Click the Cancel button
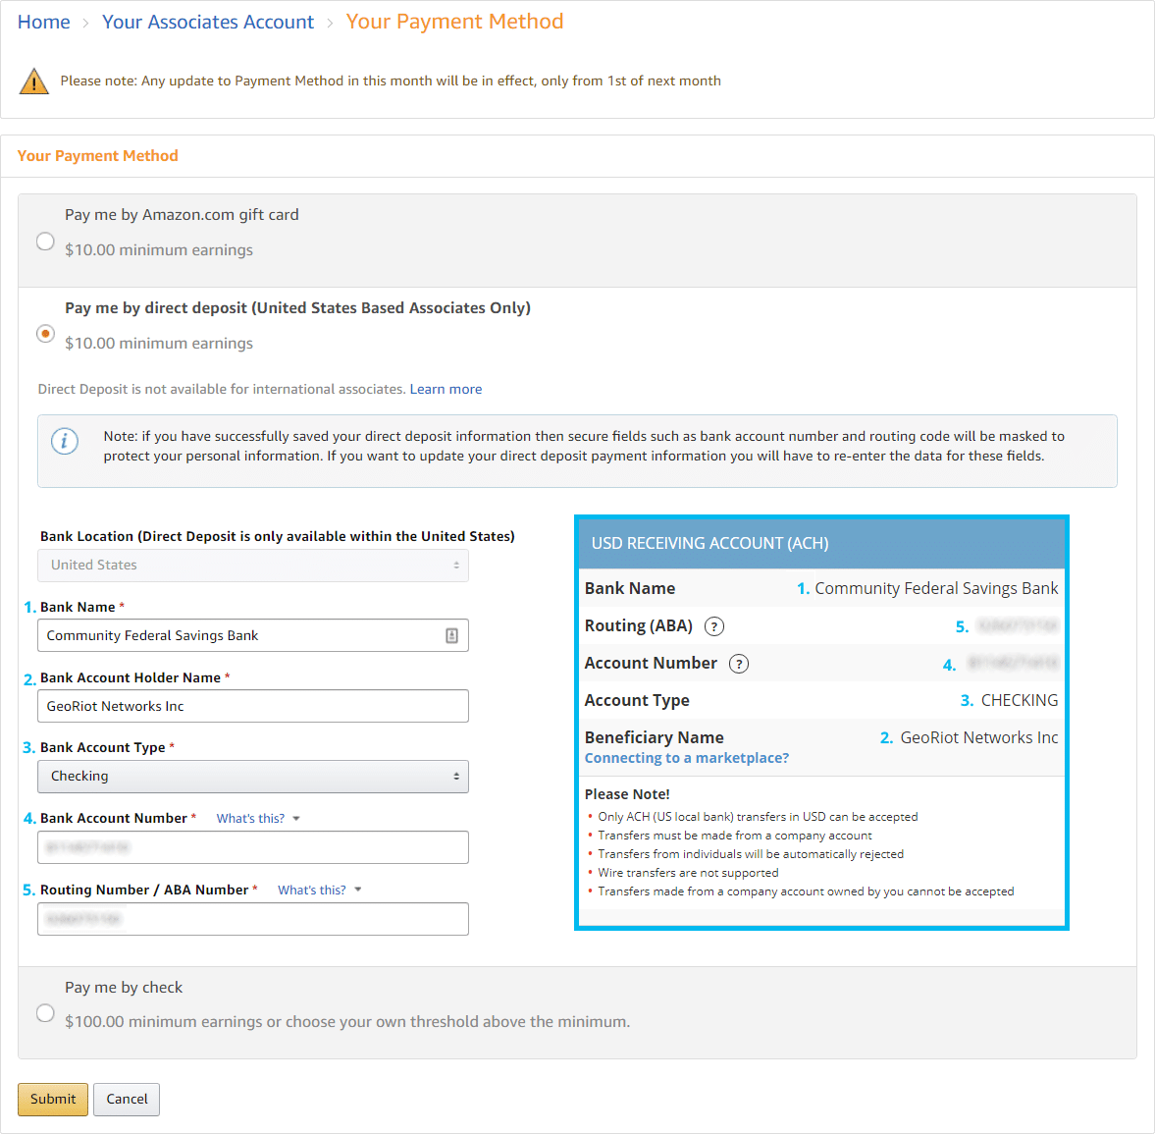Image resolution: width=1155 pixels, height=1134 pixels. coord(126,1100)
